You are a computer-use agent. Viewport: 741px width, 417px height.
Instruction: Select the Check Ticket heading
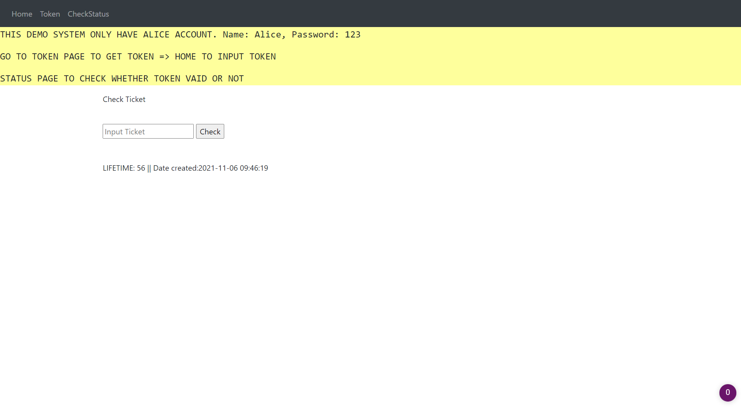coord(124,99)
